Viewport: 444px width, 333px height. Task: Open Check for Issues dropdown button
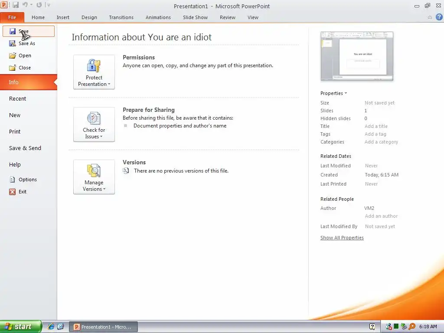(x=94, y=124)
